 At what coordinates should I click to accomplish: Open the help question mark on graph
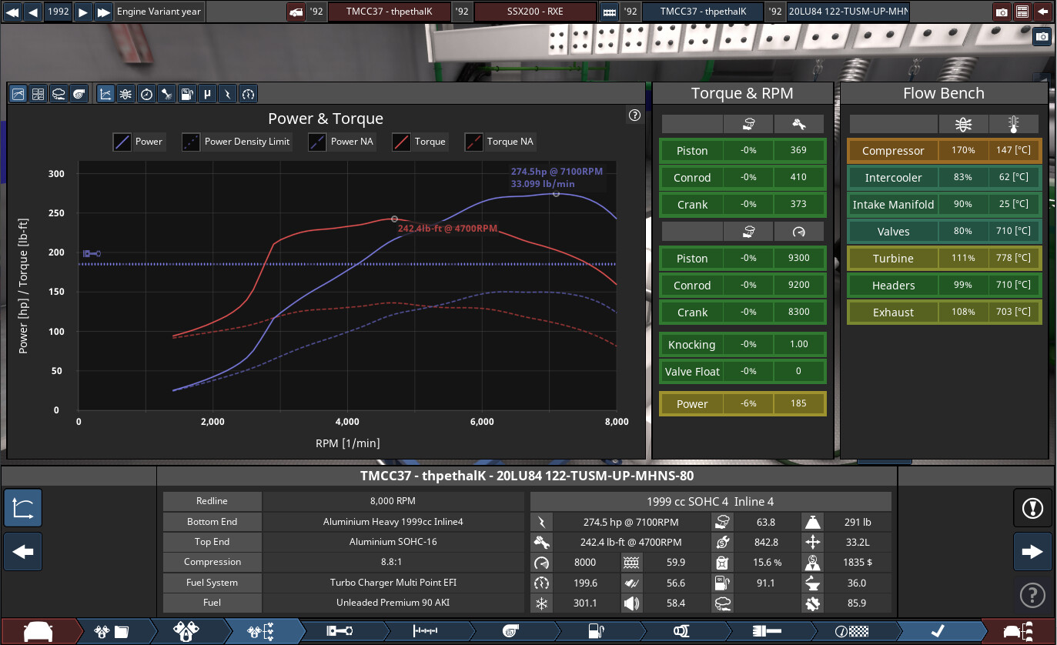point(634,115)
